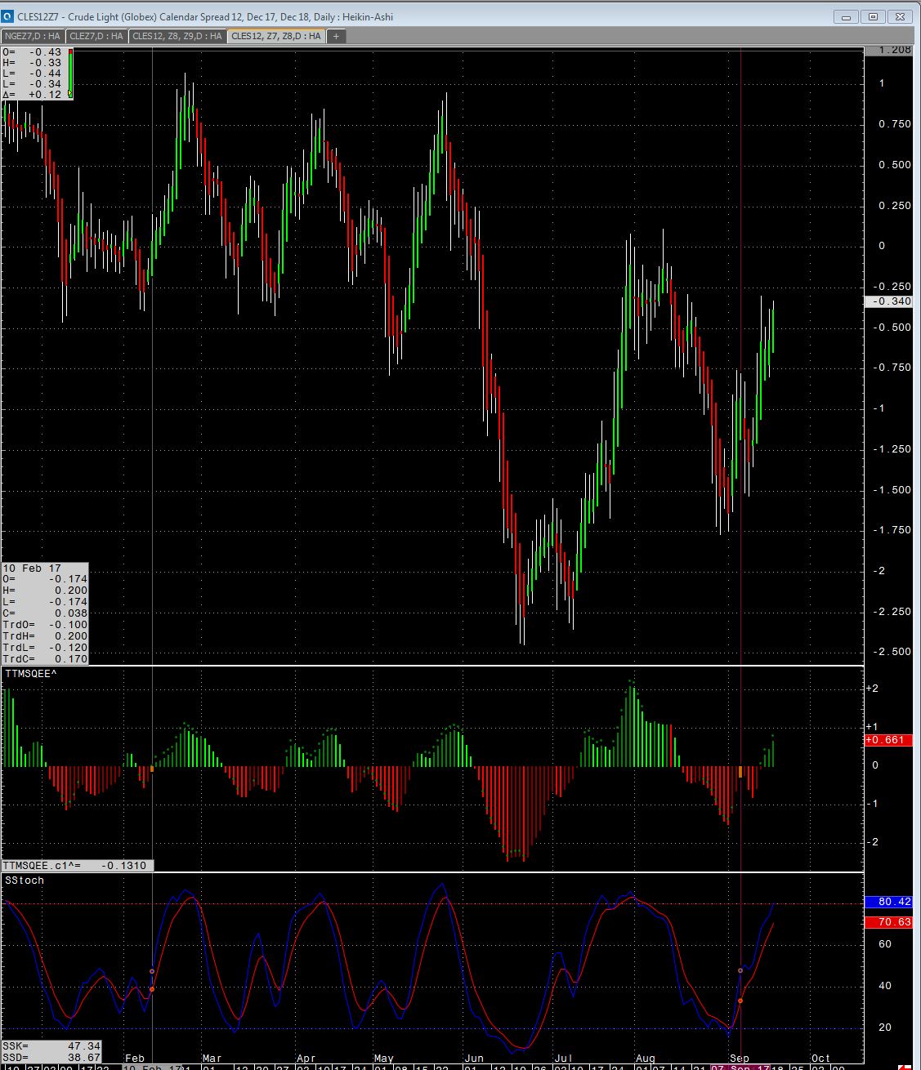Click the red 70.63 stochastic value label
The width and height of the screenshot is (921, 1070).
tap(888, 922)
